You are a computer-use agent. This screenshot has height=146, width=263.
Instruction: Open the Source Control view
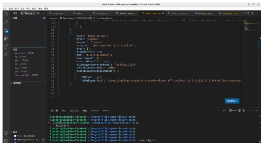[x=5, y=30]
